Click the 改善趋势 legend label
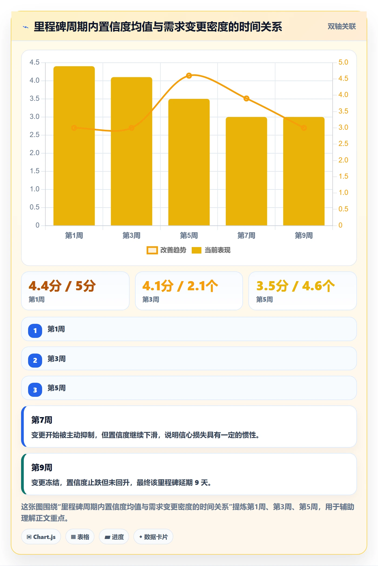Screen dimensions: 378x566 [x=173, y=250]
